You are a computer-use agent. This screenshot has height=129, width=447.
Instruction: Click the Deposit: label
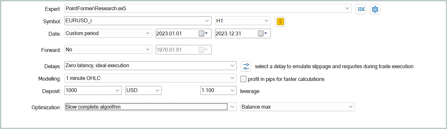(x=51, y=91)
